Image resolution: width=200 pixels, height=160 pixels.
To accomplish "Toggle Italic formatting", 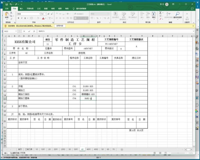I will pos(22,18).
